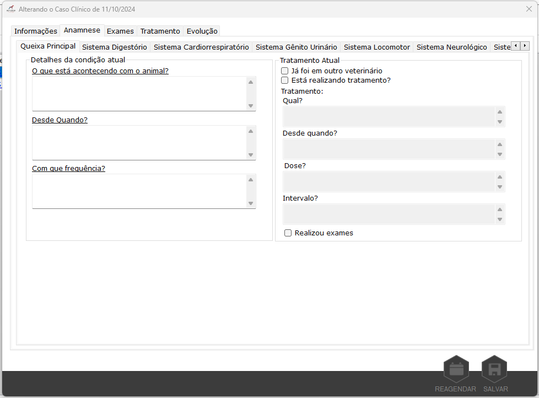Click up arrow of 'O que está acontecendo' scrollbar

point(251,82)
